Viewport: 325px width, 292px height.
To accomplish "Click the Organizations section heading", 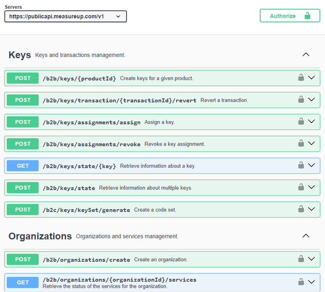I will [40, 236].
